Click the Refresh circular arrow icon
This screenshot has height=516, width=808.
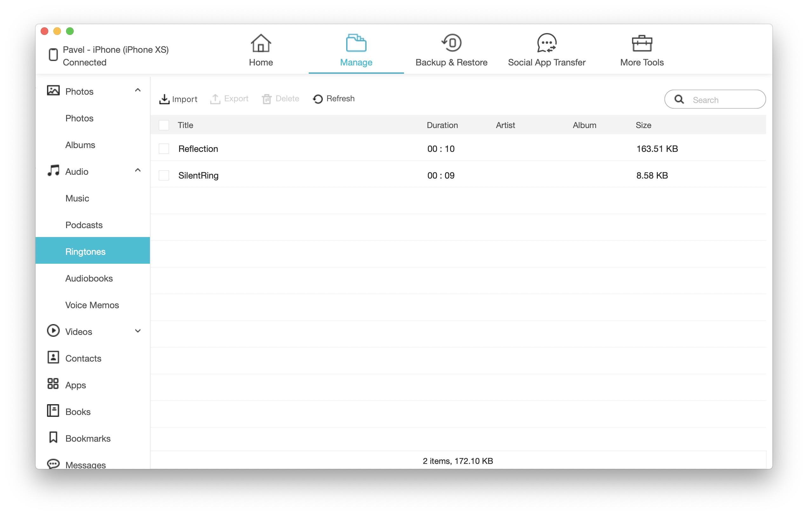pyautogui.click(x=317, y=99)
